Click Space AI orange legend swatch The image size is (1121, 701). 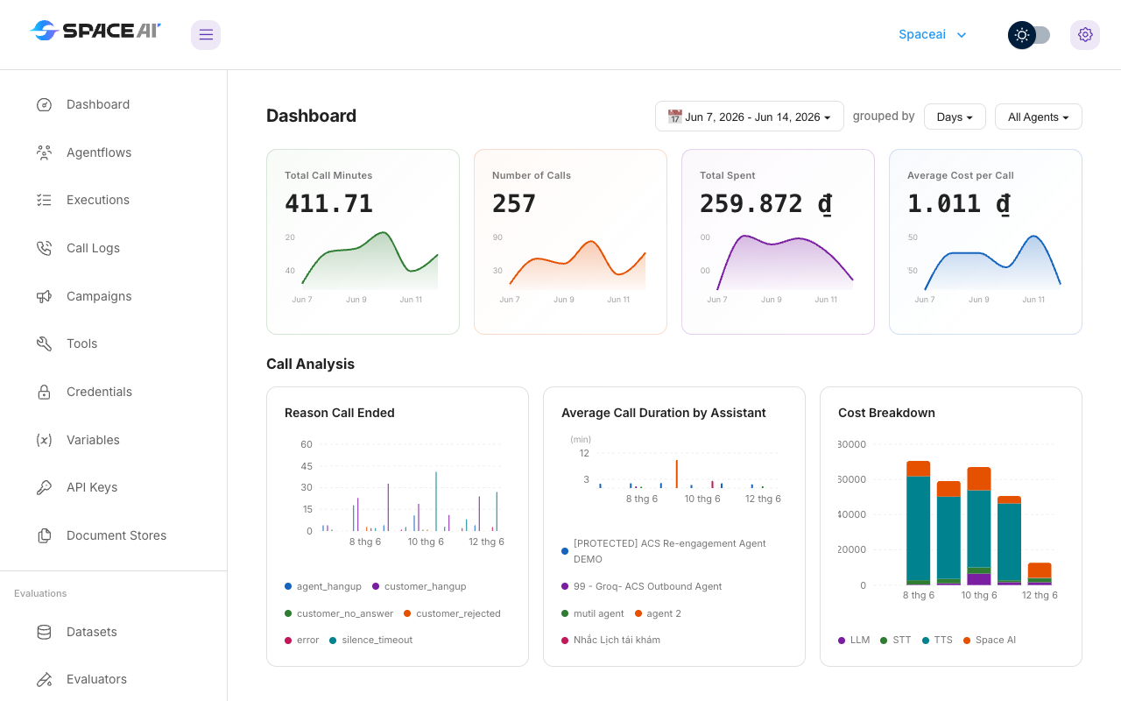[x=967, y=641]
